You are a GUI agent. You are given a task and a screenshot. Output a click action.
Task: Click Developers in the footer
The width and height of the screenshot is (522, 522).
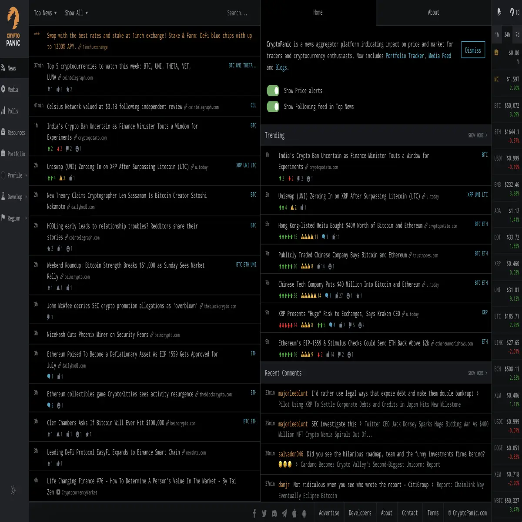coord(360,513)
